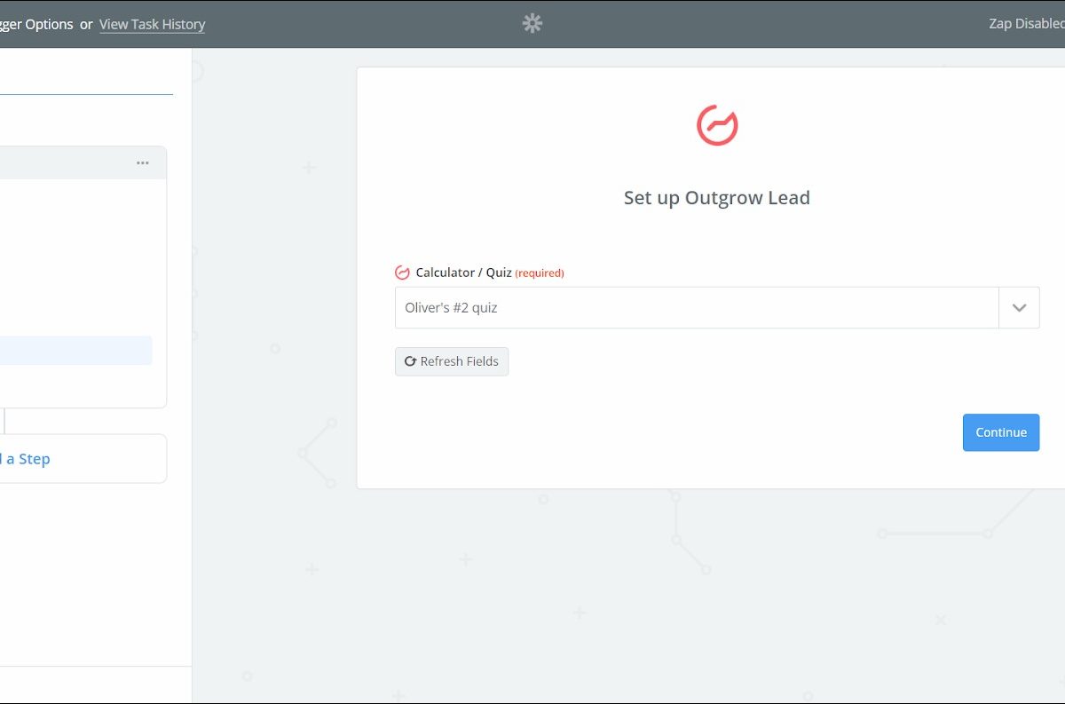Image resolution: width=1065 pixels, height=704 pixels.
Task: Click the Zapier asterisk logo in header
Action: pos(532,24)
